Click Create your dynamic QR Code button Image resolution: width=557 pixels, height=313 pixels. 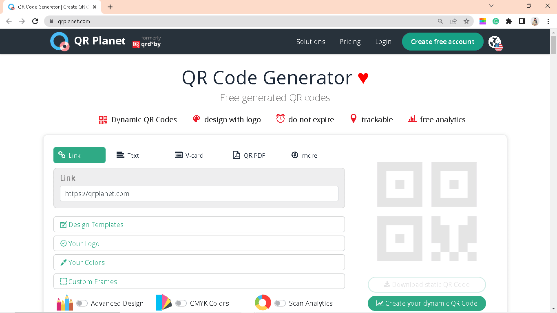[427, 303]
